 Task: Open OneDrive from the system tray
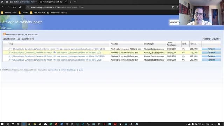[x=189, y=124]
